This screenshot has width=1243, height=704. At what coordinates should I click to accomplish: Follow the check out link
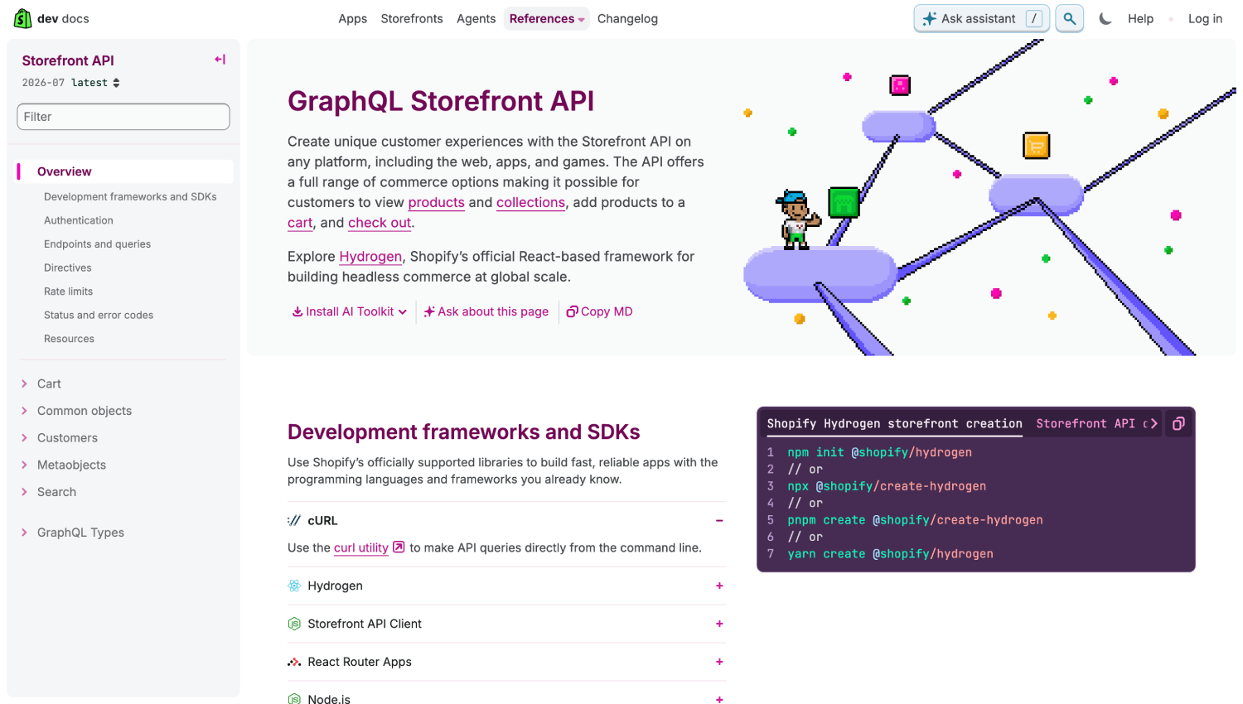(380, 223)
